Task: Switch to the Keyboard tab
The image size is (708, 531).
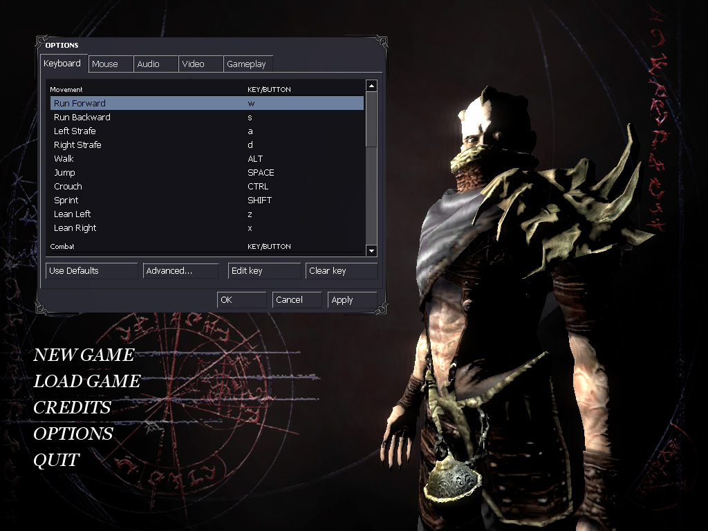Action: point(63,63)
